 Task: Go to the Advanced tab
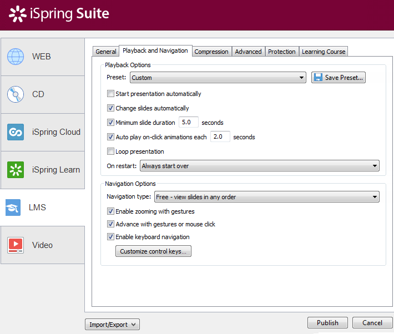pyautogui.click(x=248, y=52)
